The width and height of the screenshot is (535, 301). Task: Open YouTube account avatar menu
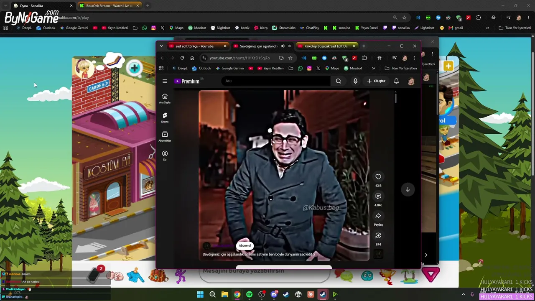pyautogui.click(x=411, y=81)
